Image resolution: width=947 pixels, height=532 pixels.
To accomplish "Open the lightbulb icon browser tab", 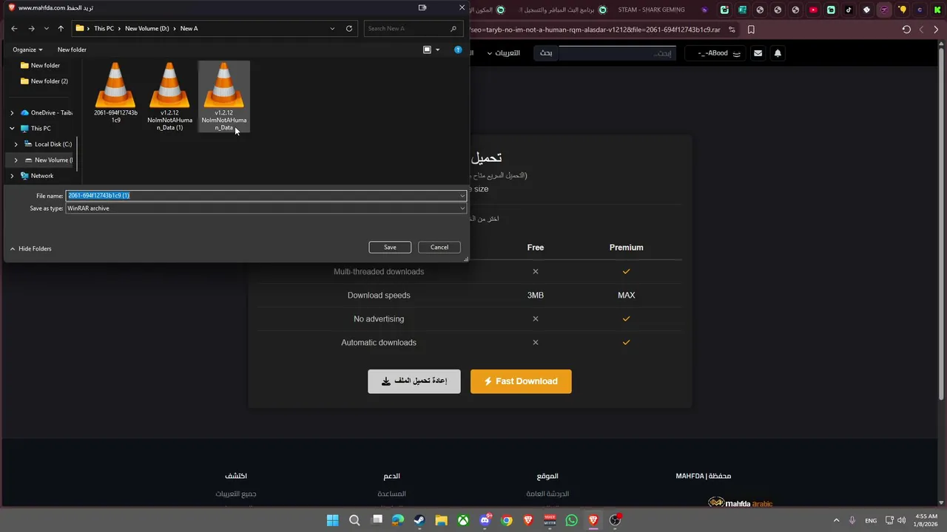I will tap(902, 10).
